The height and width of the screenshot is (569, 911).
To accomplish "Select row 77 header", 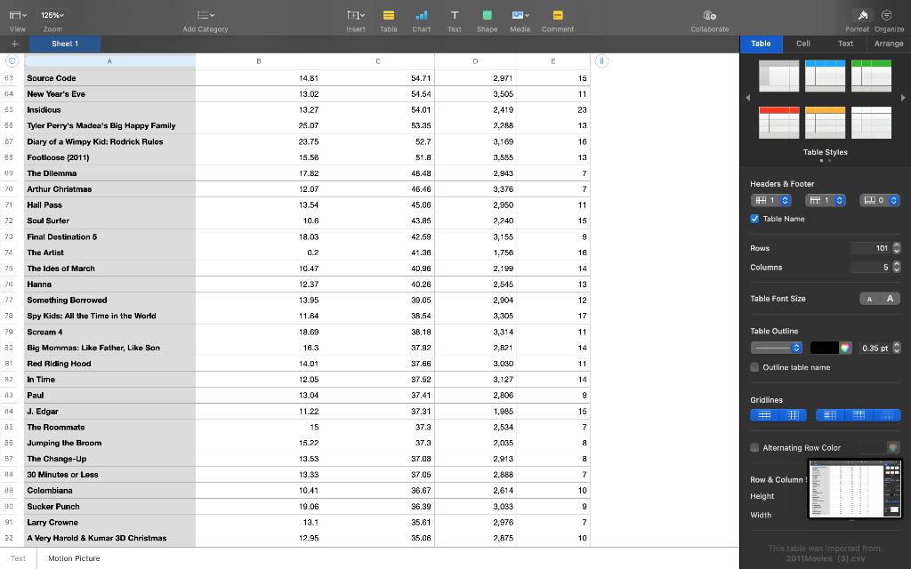I will point(9,301).
